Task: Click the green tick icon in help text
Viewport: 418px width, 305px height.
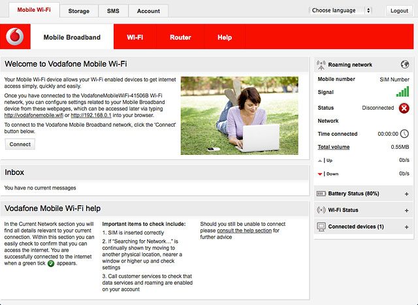Action: click(51, 264)
